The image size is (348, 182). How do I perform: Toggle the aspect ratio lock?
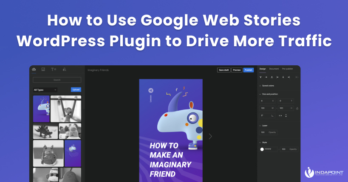click(297, 108)
